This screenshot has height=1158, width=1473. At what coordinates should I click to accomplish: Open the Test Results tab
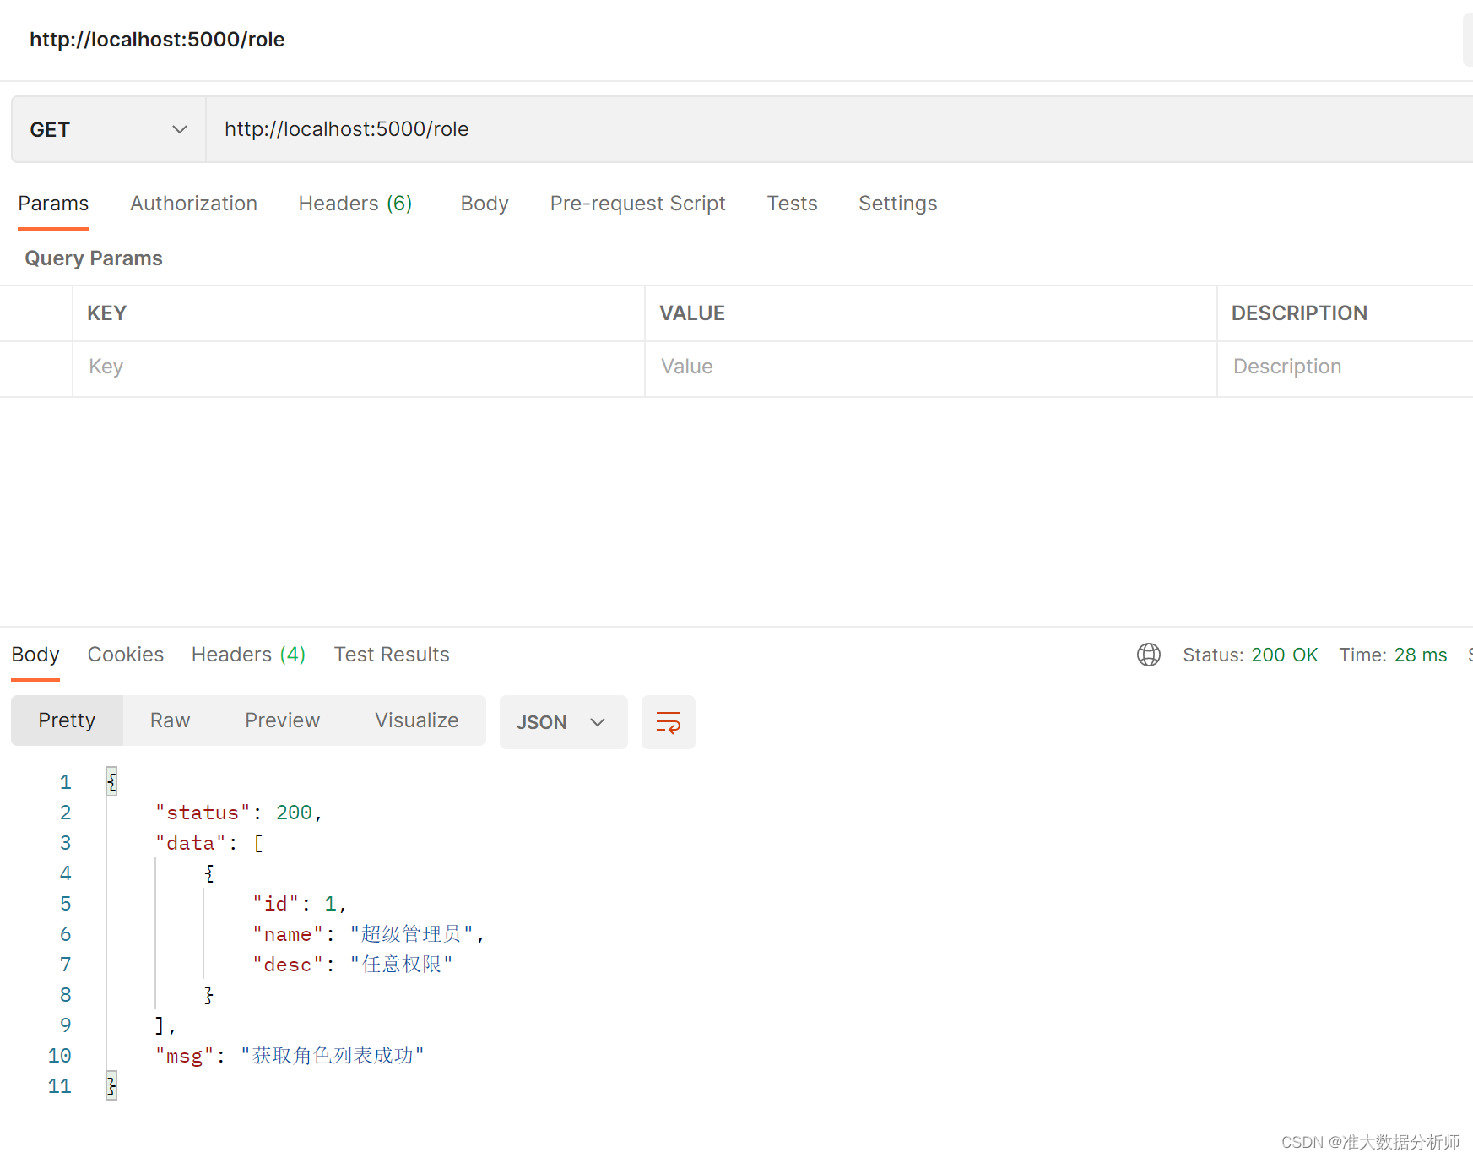click(392, 655)
